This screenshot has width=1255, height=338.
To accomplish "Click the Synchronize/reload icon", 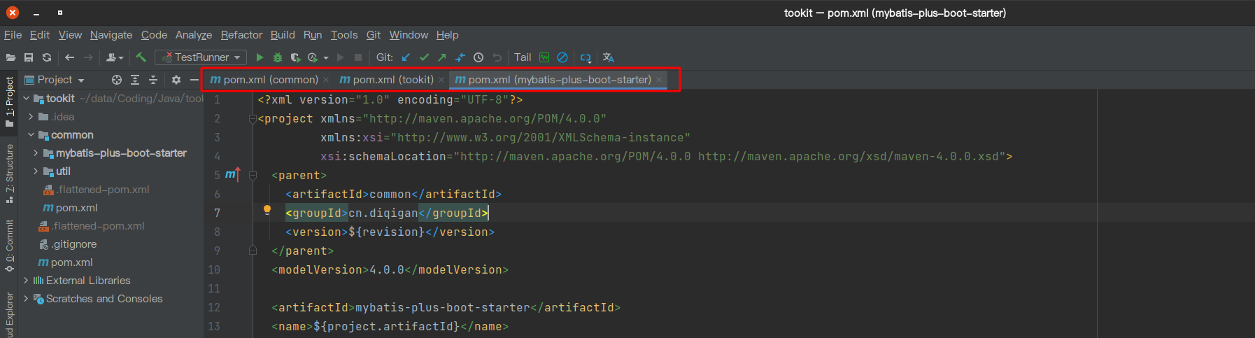I will [x=47, y=57].
